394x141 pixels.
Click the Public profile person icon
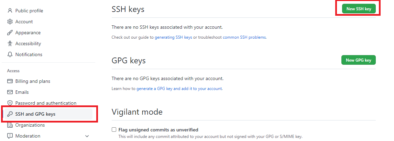click(10, 11)
